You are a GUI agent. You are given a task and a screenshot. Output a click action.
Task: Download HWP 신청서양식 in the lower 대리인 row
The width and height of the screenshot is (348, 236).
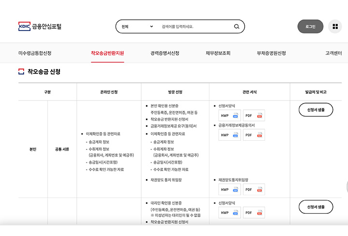[x=230, y=212]
